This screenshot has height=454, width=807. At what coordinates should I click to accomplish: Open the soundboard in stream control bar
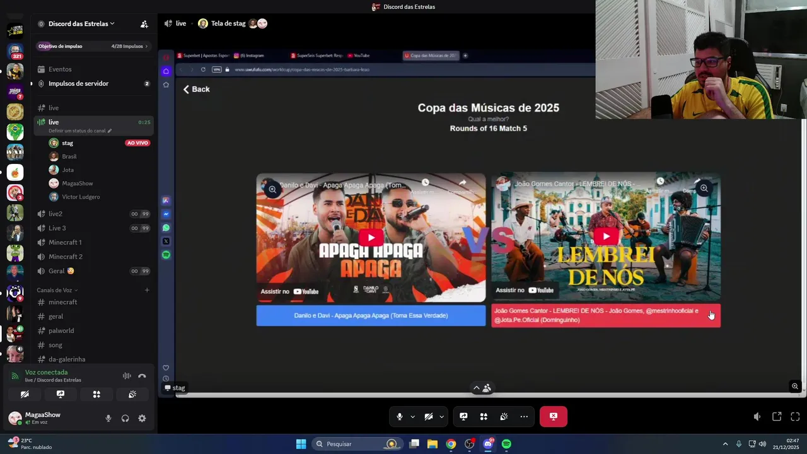504,416
